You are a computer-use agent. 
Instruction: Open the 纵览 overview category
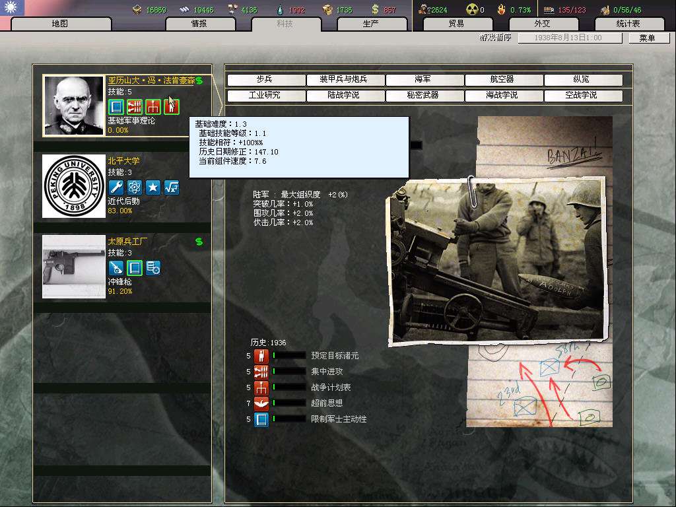point(583,80)
